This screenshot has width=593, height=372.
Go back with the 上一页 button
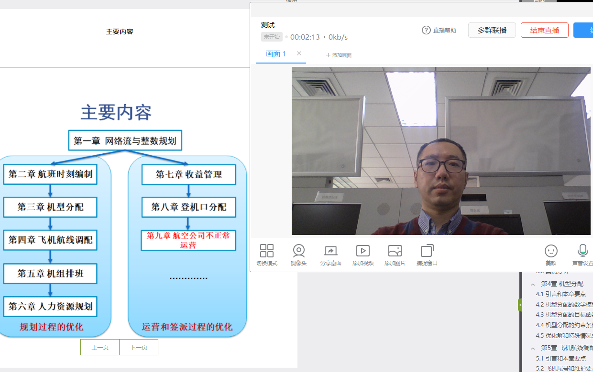(x=100, y=348)
